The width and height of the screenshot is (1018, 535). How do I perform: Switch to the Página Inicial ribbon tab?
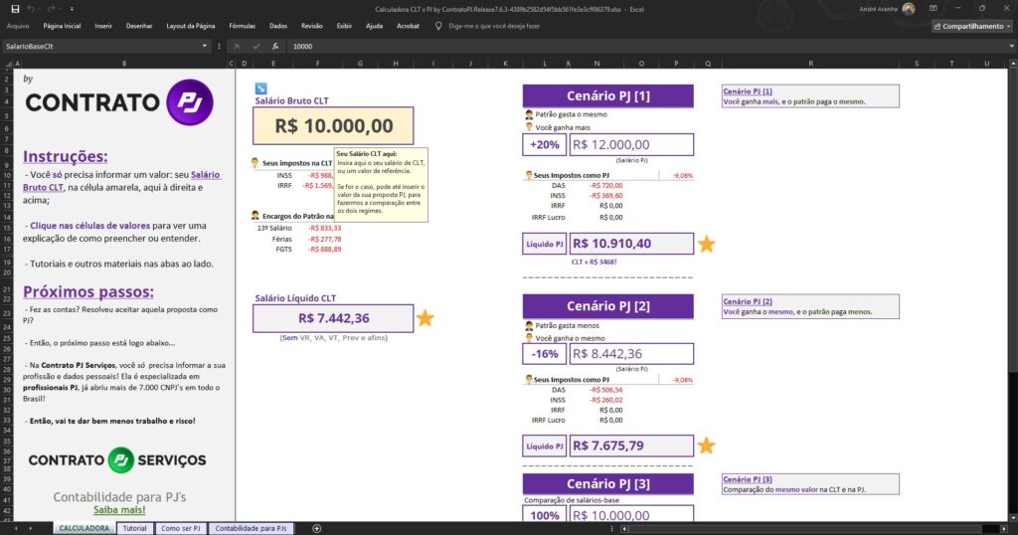62,26
